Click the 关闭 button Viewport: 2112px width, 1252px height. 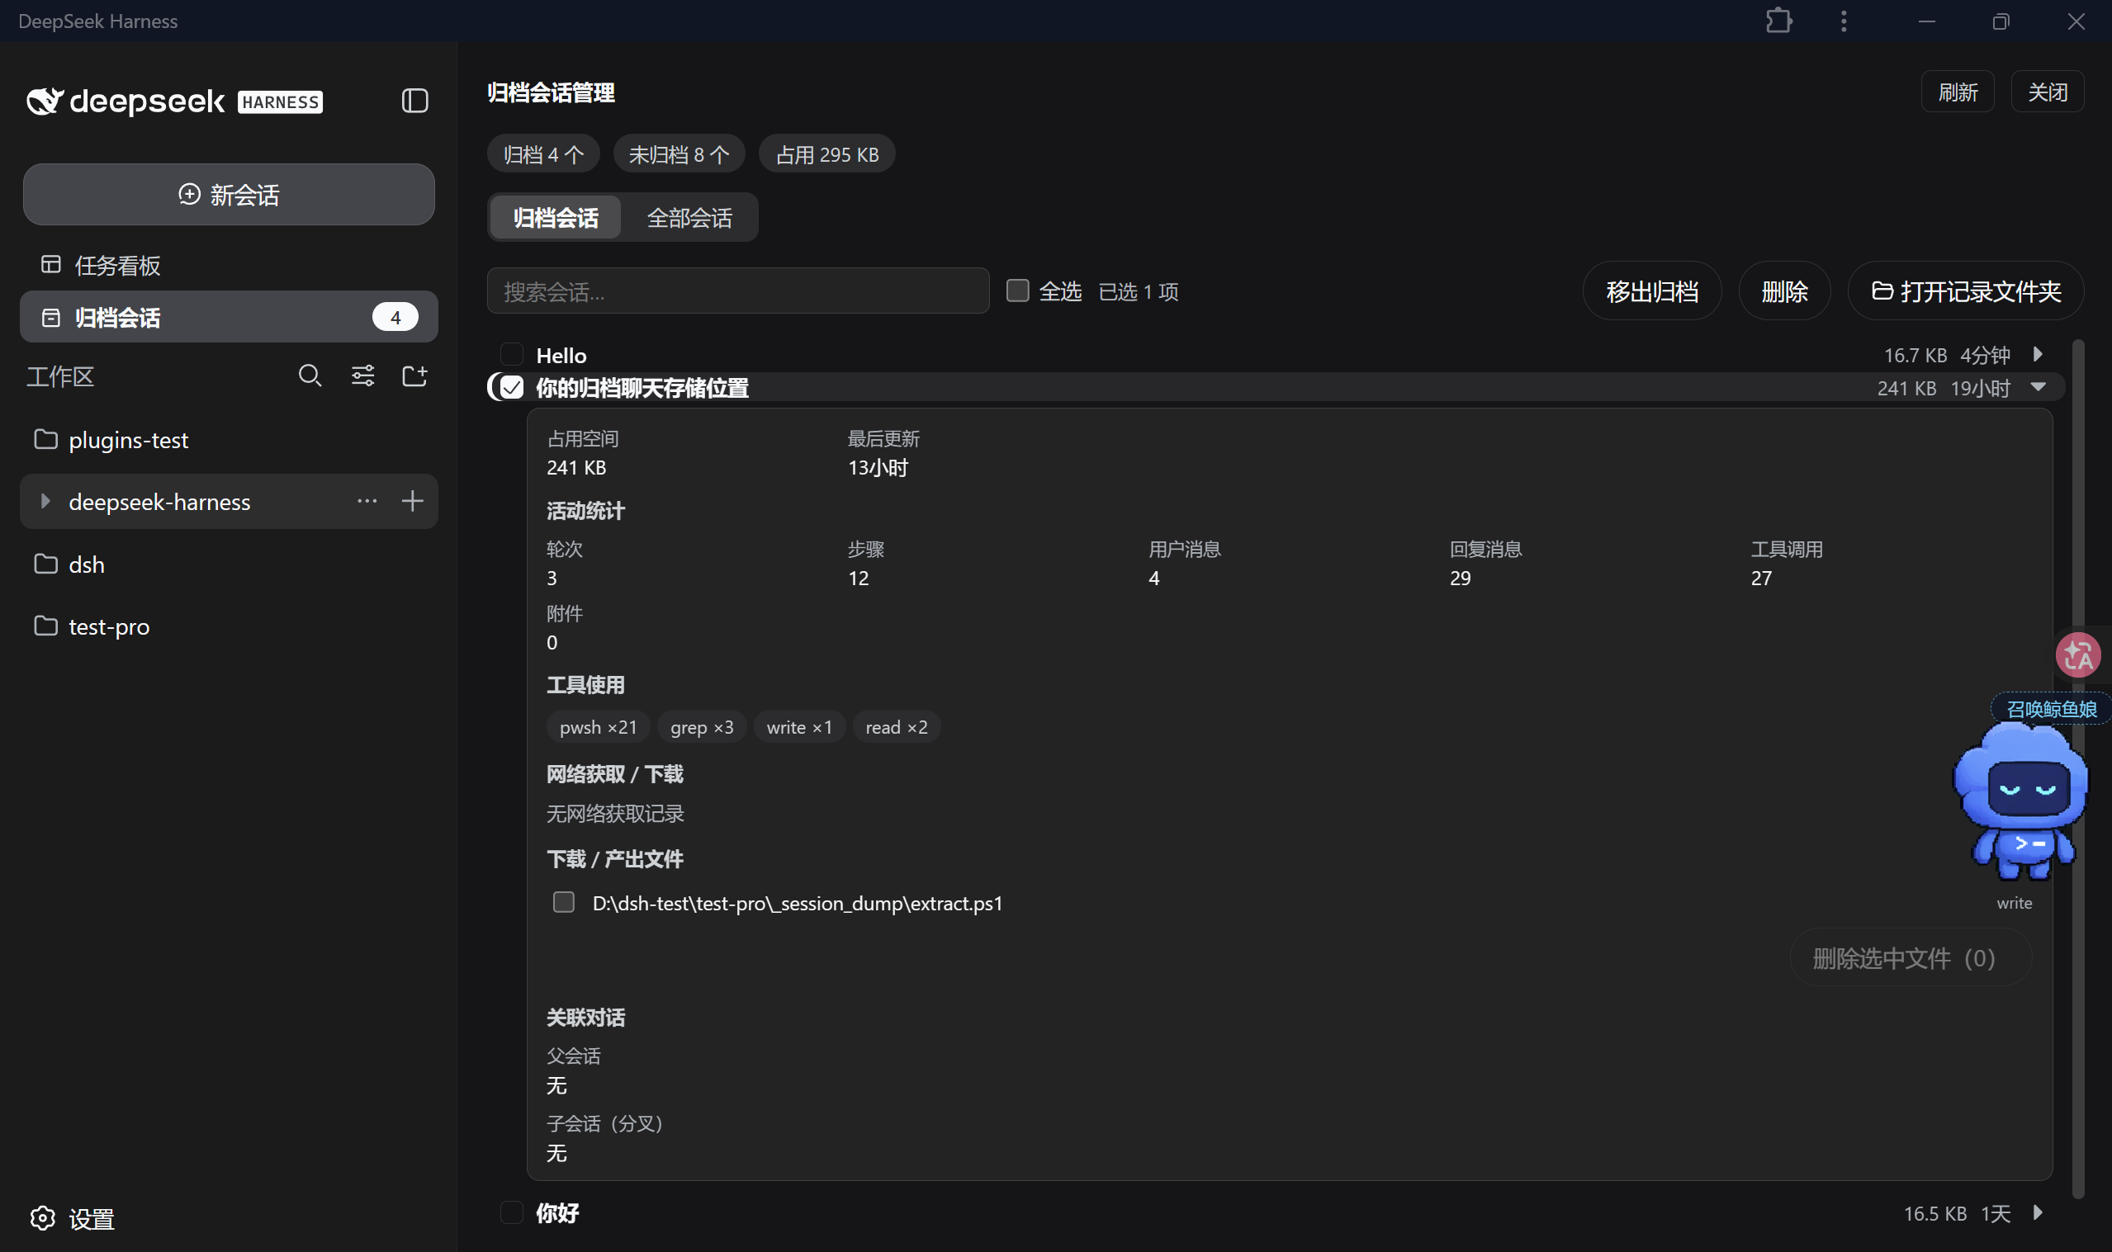point(2048,91)
